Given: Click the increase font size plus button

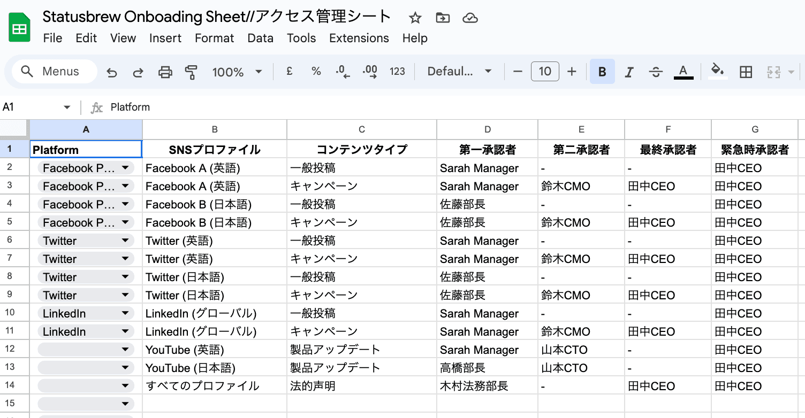Looking at the screenshot, I should coord(572,72).
